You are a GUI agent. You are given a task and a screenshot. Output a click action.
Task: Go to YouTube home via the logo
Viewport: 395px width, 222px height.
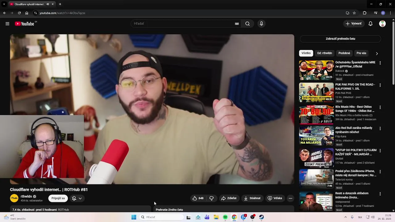tap(24, 24)
